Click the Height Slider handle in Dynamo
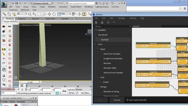This screenshot has width=188, height=106. tap(151, 74)
